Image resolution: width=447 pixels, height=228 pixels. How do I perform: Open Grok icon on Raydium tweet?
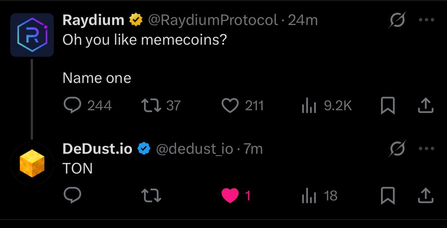[x=397, y=20]
